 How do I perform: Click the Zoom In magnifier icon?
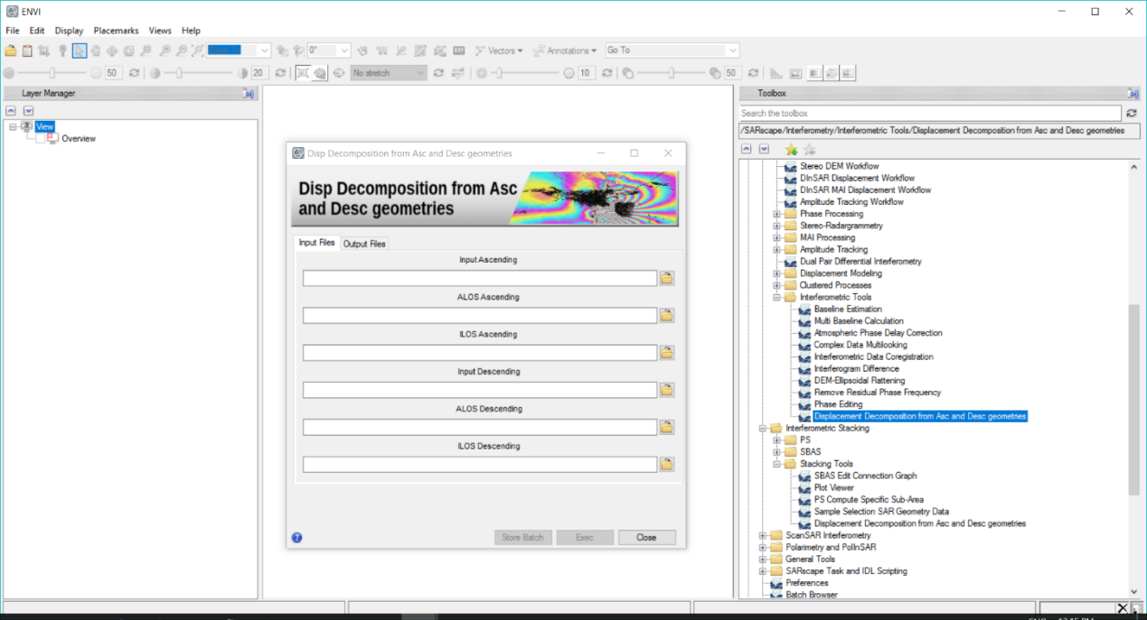tap(165, 51)
